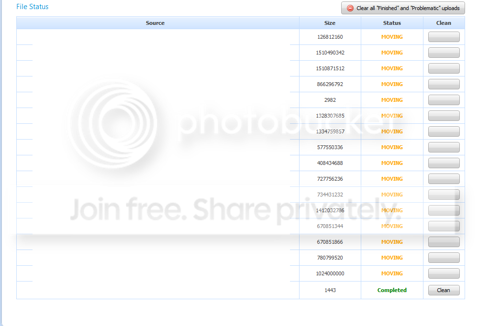This screenshot has height=326, width=478.
Task: Select size value 734431232
Action: pos(330,195)
